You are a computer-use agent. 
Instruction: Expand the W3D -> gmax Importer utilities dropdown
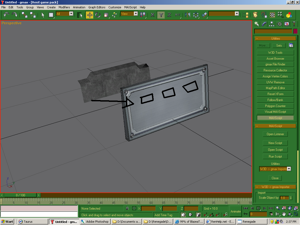[289, 169]
